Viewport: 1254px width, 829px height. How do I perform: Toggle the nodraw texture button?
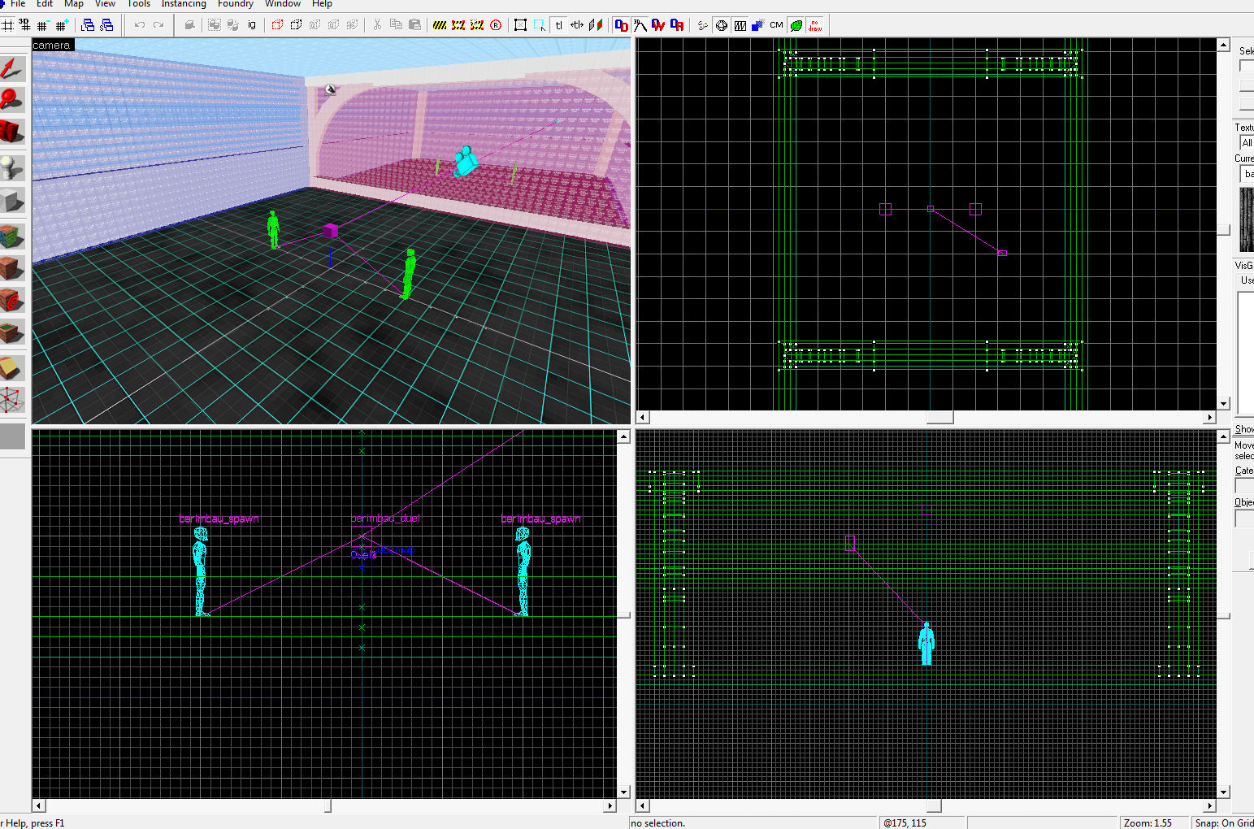click(814, 25)
